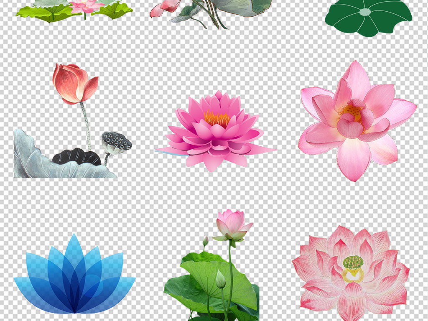Image resolution: width=428 pixels, height=321 pixels.
Task: Select the orange stamens of magenta lotus
Action: click(x=217, y=118)
